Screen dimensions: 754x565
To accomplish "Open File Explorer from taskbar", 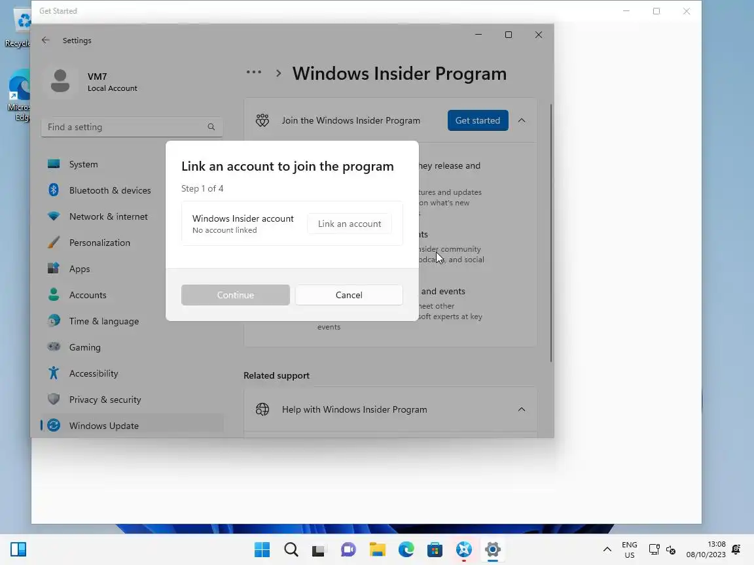I will click(x=378, y=549).
